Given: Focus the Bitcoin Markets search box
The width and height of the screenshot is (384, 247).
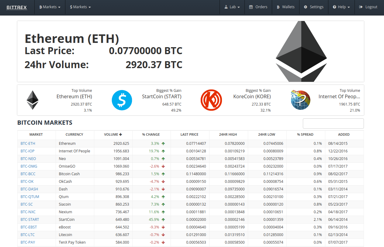Looking at the screenshot, I should coord(333,123).
